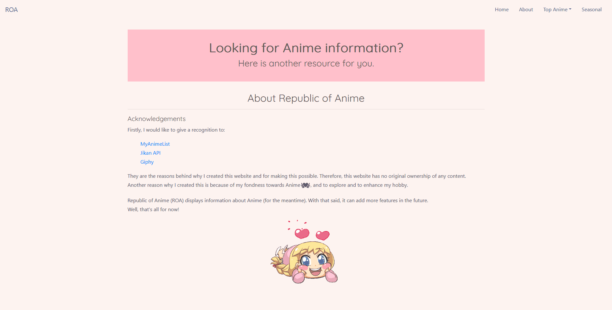Click the lotus emoji after 'Anime'
612x310 pixels.
click(306, 185)
